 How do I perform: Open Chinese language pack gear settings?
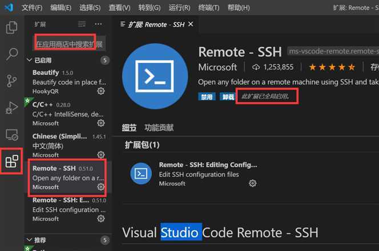[x=101, y=155]
